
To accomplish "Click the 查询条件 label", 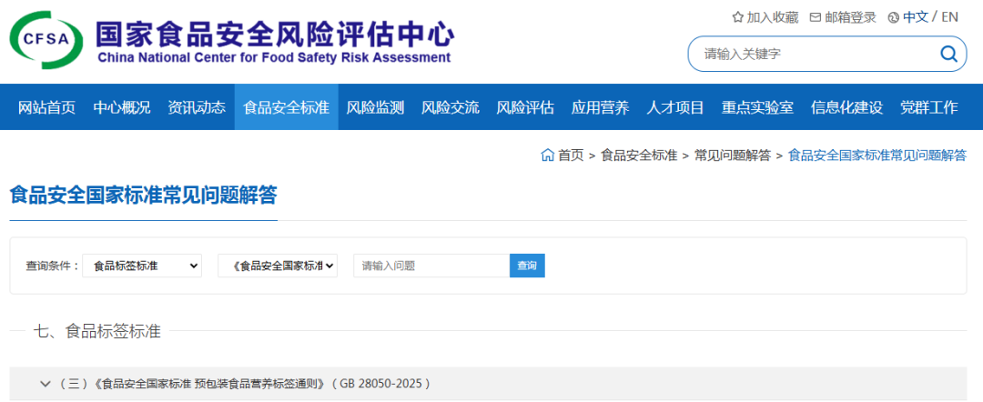I will (52, 266).
